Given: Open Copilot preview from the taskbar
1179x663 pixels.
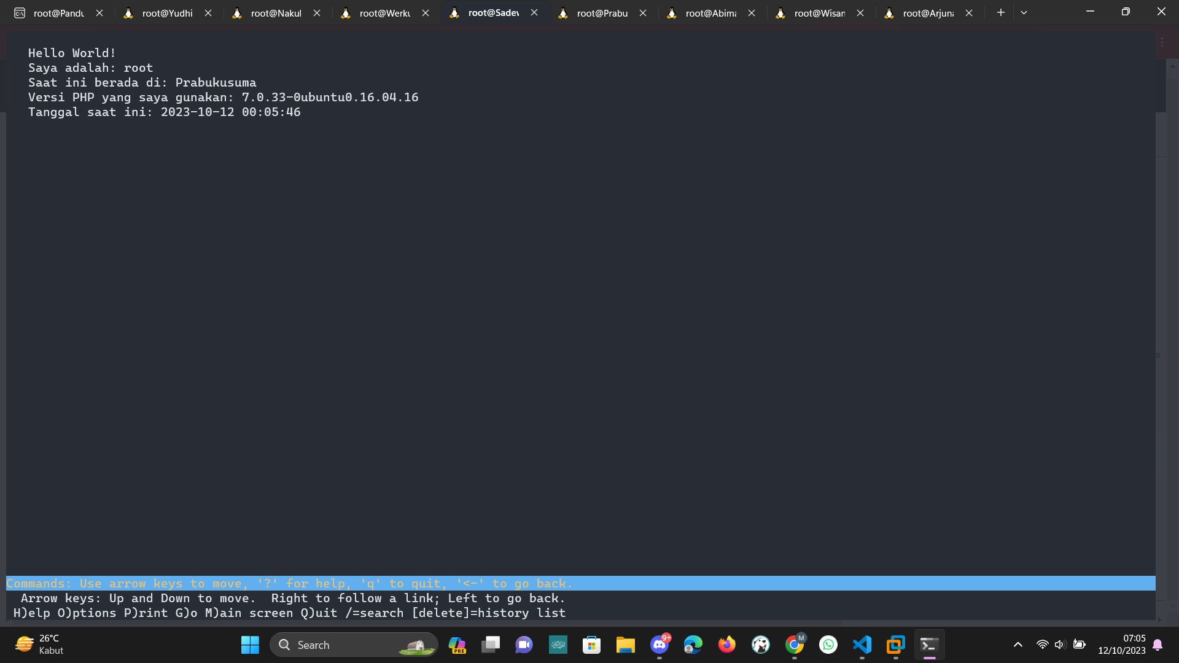Looking at the screenshot, I should [457, 645].
